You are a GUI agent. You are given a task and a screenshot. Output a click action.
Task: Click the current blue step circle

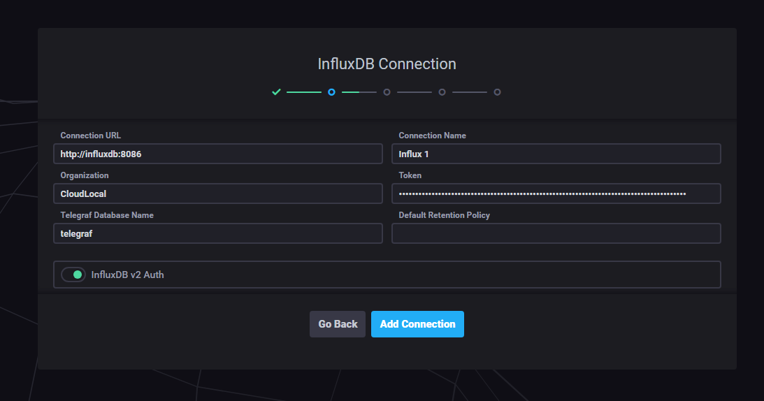(x=331, y=92)
